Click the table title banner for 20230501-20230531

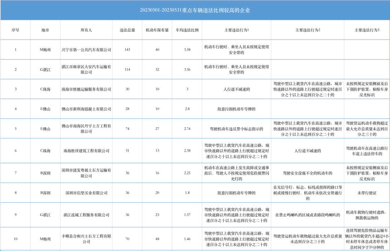point(195,10)
